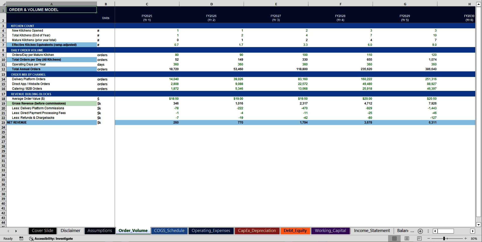Screen dimensions: 482x242
Task: Select the Page Layout view icon
Action: pyautogui.click(x=407, y=238)
